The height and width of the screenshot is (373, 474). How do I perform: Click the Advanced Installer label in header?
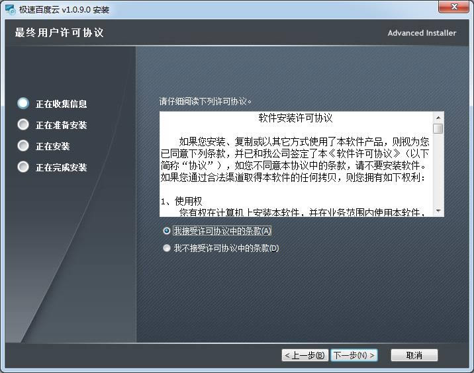point(422,33)
